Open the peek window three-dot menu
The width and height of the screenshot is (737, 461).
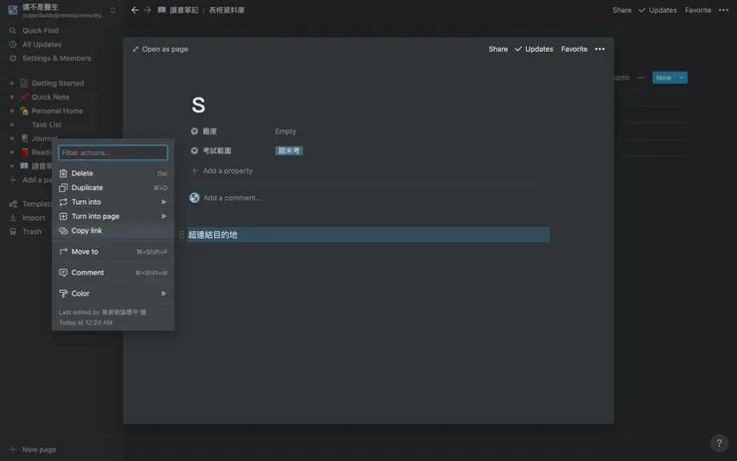[x=600, y=49]
